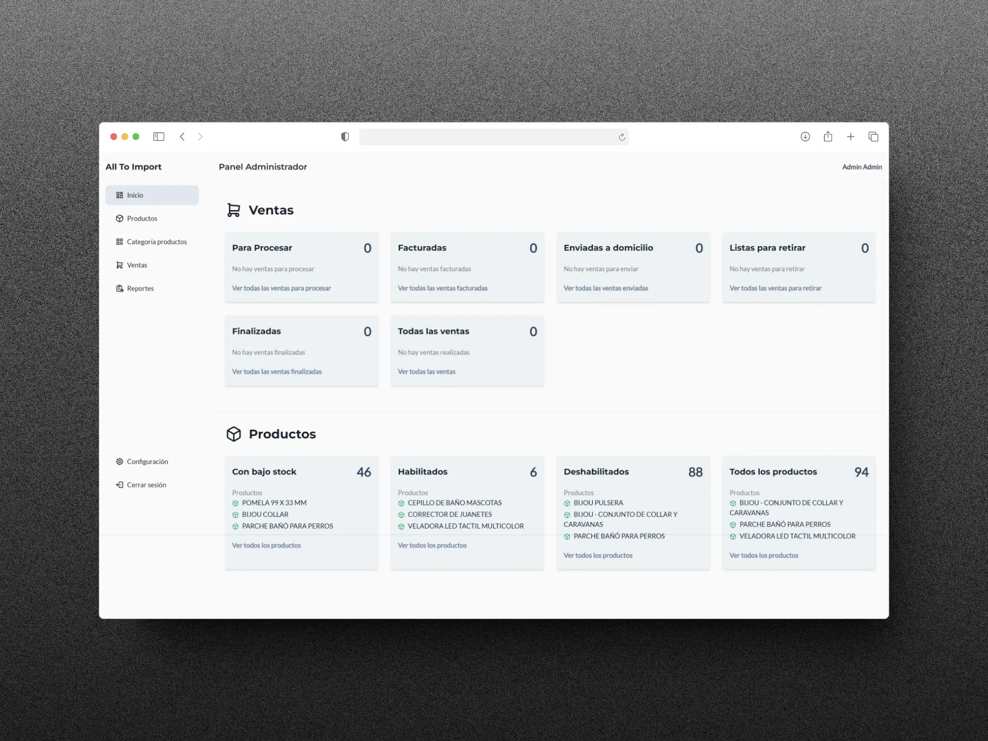Click Ver todas las ventas link
The width and height of the screenshot is (988, 741).
coord(427,372)
